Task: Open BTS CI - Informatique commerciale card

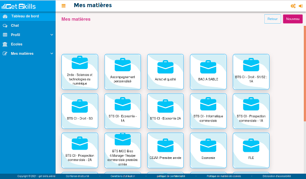Action: 208,111
